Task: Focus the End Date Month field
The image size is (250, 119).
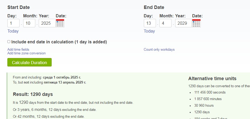Action: [x=165, y=23]
